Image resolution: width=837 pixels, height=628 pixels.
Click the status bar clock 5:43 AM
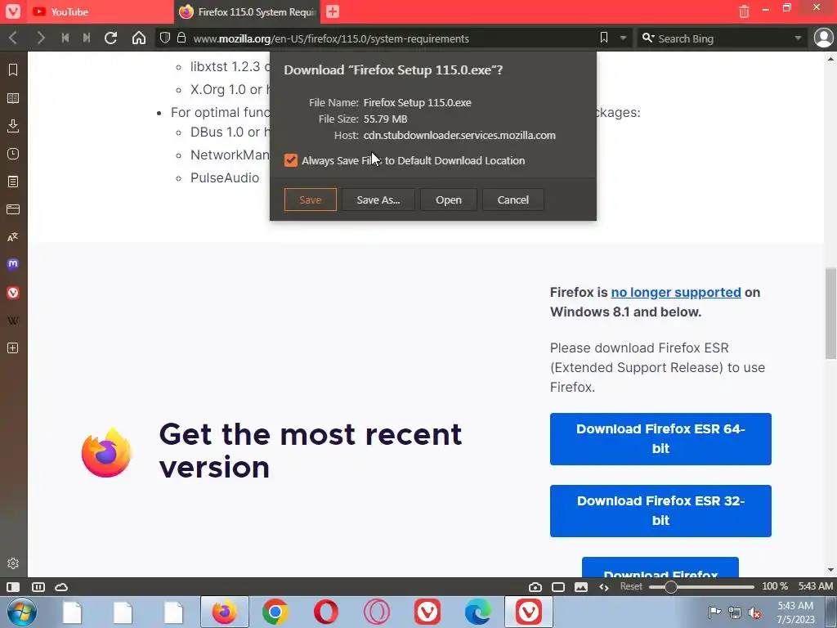point(815,586)
